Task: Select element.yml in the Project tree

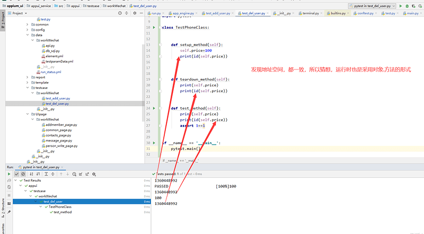Action: coord(54,56)
